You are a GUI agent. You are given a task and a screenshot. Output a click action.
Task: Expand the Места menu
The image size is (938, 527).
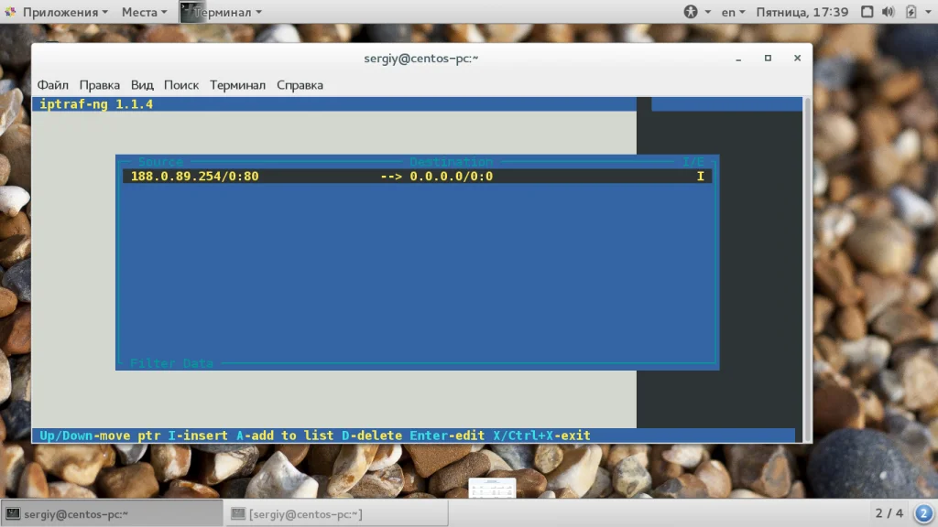point(144,12)
